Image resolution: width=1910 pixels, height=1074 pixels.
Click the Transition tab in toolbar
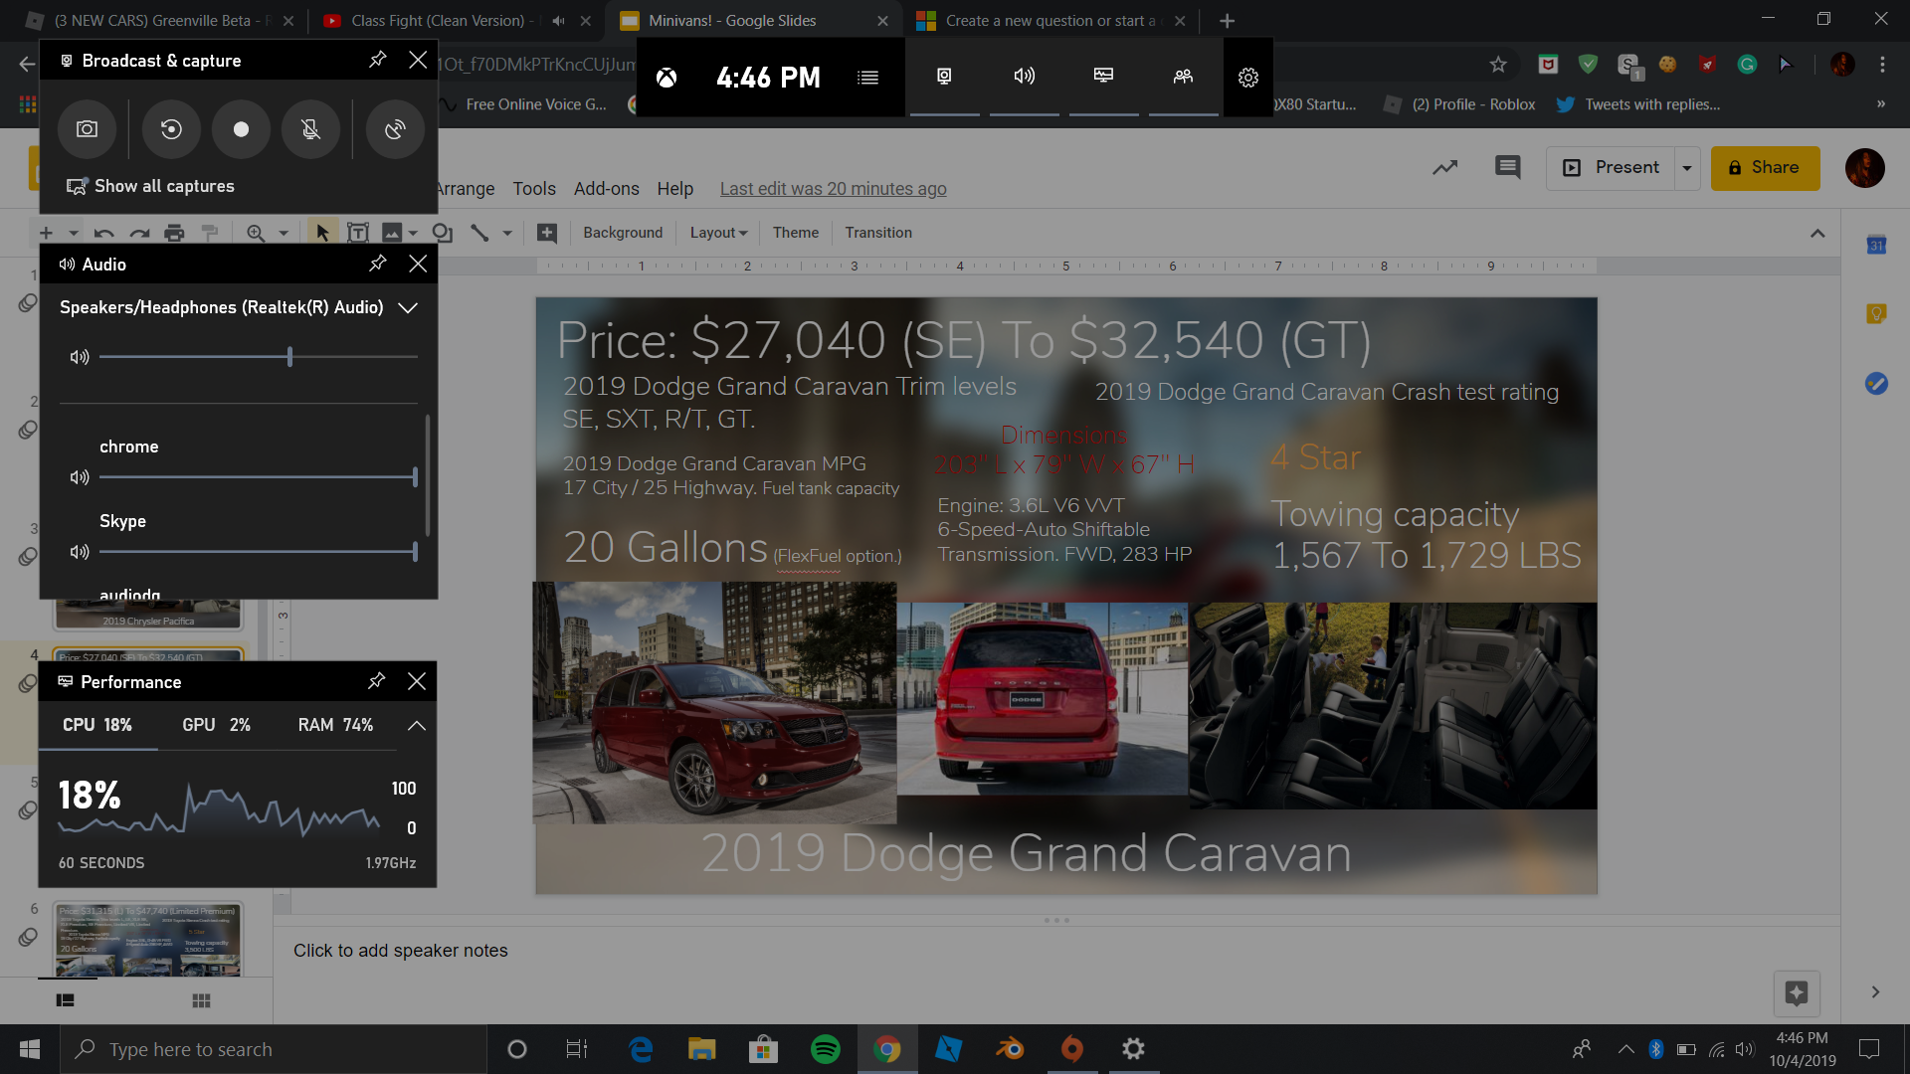[x=877, y=232]
